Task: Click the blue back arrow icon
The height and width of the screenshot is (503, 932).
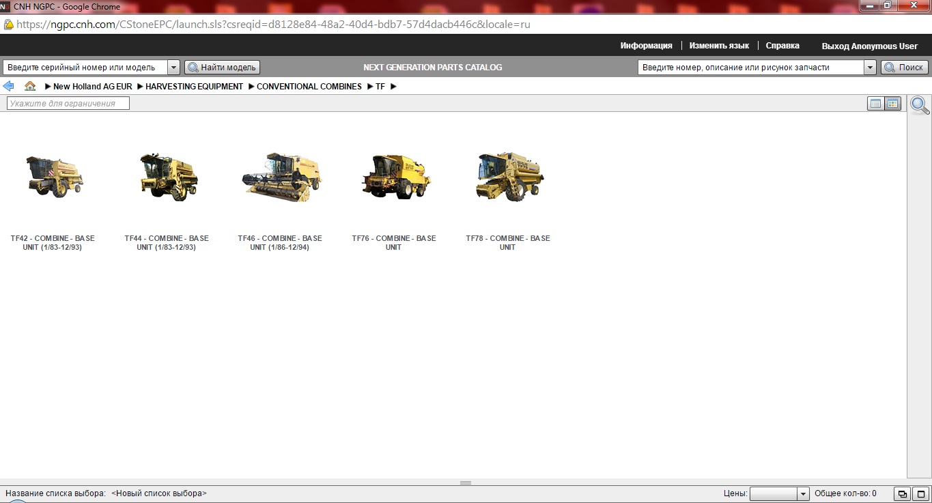Action: tap(8, 86)
